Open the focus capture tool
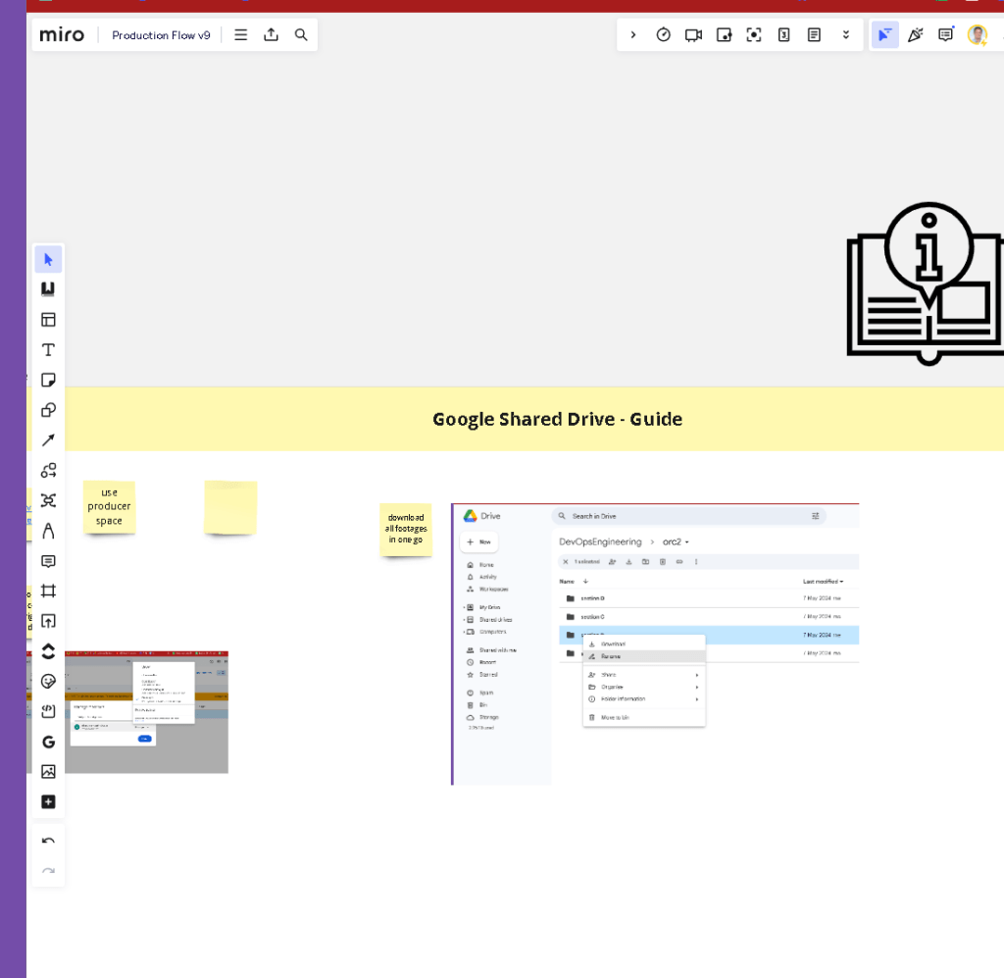The width and height of the screenshot is (1004, 978). pos(754,35)
